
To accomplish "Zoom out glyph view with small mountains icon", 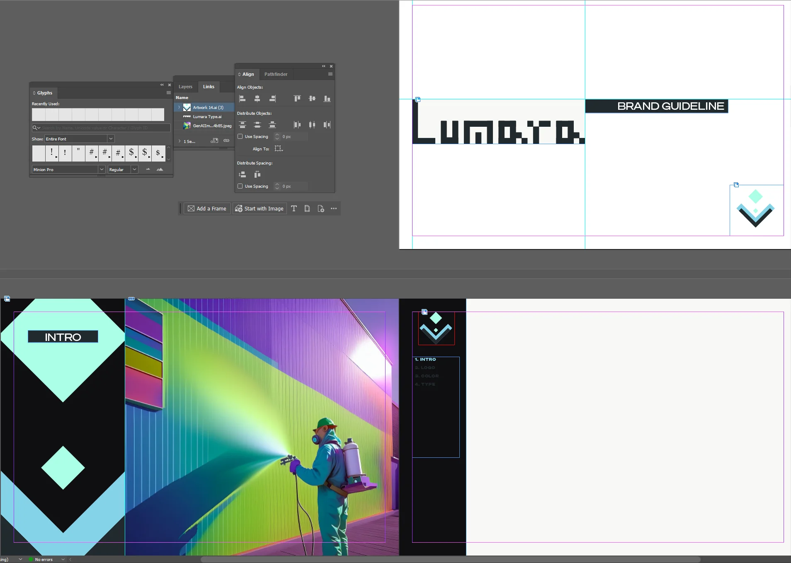I will point(148,169).
